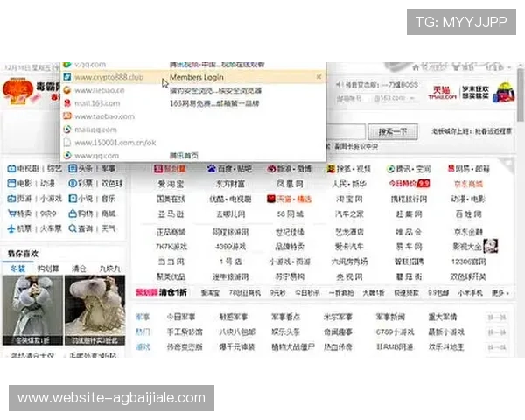
Task: Open www.taobao.com from the suggestion list
Action: tap(193, 116)
